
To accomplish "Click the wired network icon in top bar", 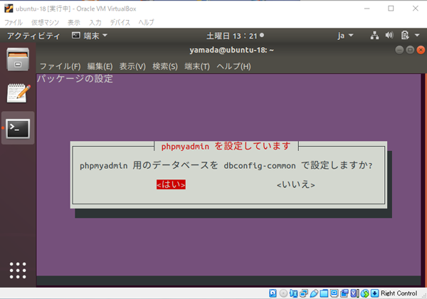I will [374, 36].
